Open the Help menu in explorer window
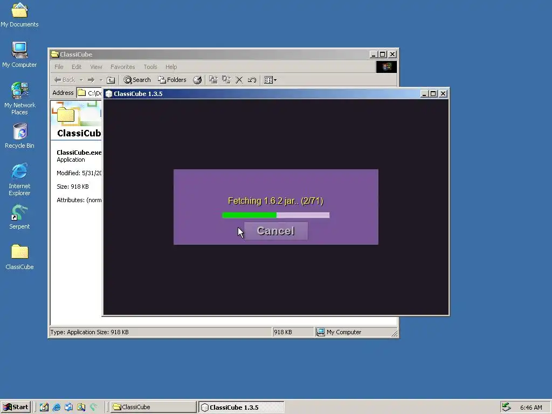 point(171,67)
